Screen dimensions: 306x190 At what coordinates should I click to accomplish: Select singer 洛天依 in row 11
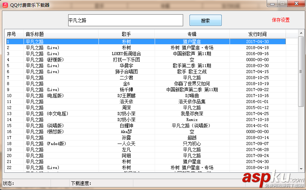pyautogui.click(x=127, y=102)
